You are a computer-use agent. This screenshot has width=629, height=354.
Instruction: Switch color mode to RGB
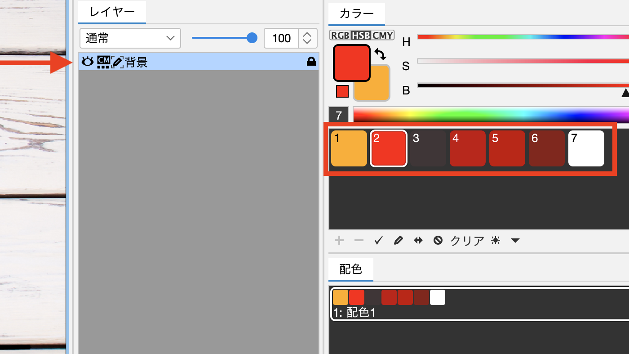tap(340, 35)
